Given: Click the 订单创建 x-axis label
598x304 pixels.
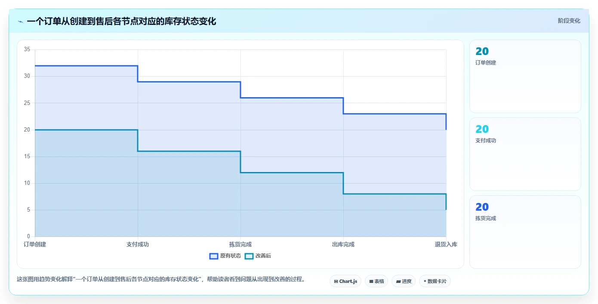Looking at the screenshot, I should (35, 244).
